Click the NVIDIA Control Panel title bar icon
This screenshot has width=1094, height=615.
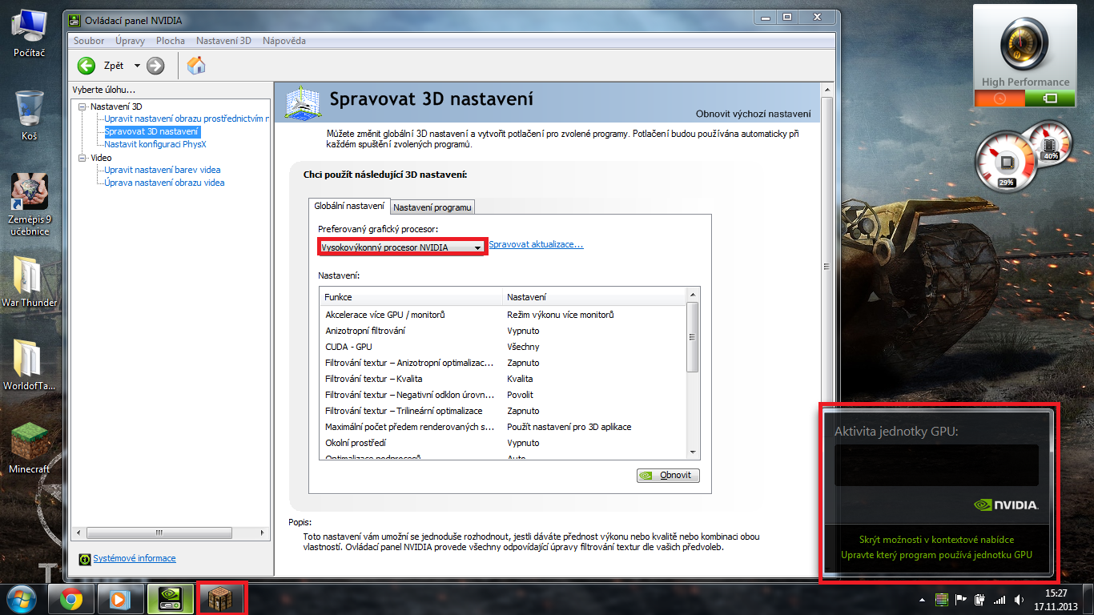point(75,19)
